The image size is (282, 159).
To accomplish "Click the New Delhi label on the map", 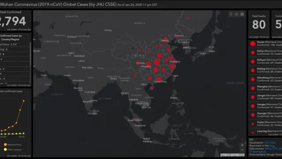I will point(87,68).
